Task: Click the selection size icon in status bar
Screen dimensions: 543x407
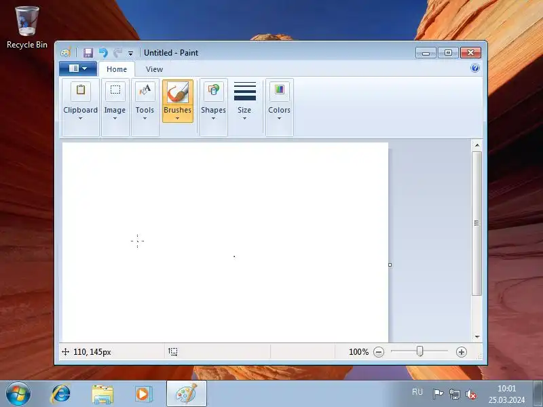Action: (x=173, y=352)
